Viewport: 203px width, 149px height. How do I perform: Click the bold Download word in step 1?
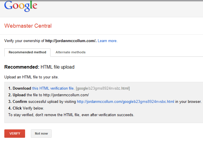(x=22, y=88)
